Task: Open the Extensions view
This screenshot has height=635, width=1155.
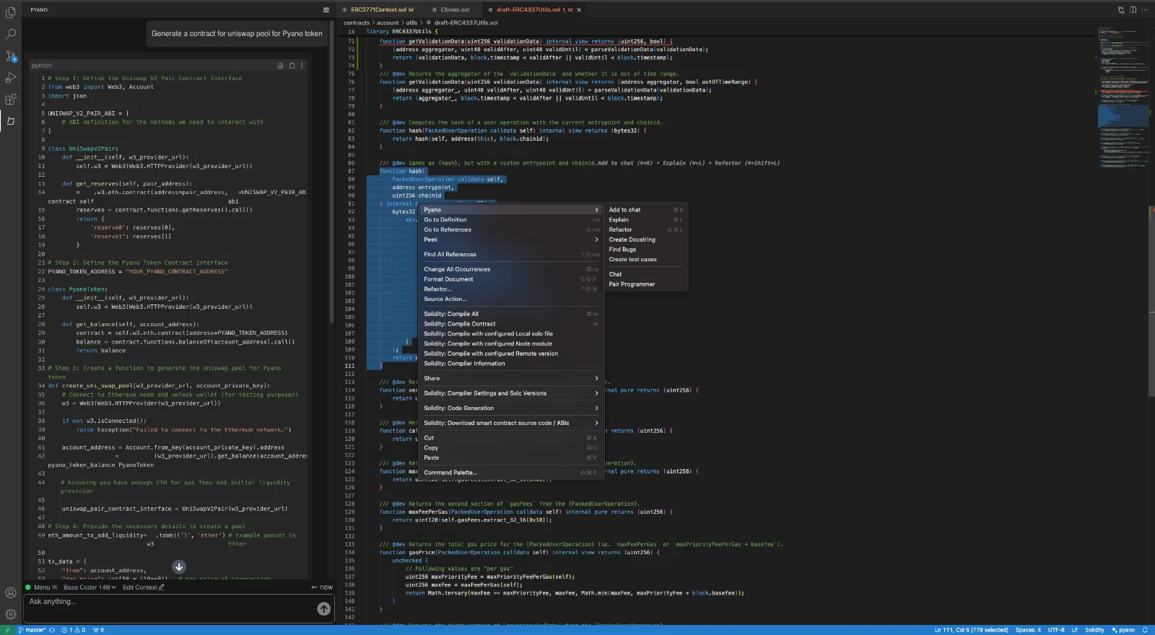Action: click(11, 100)
